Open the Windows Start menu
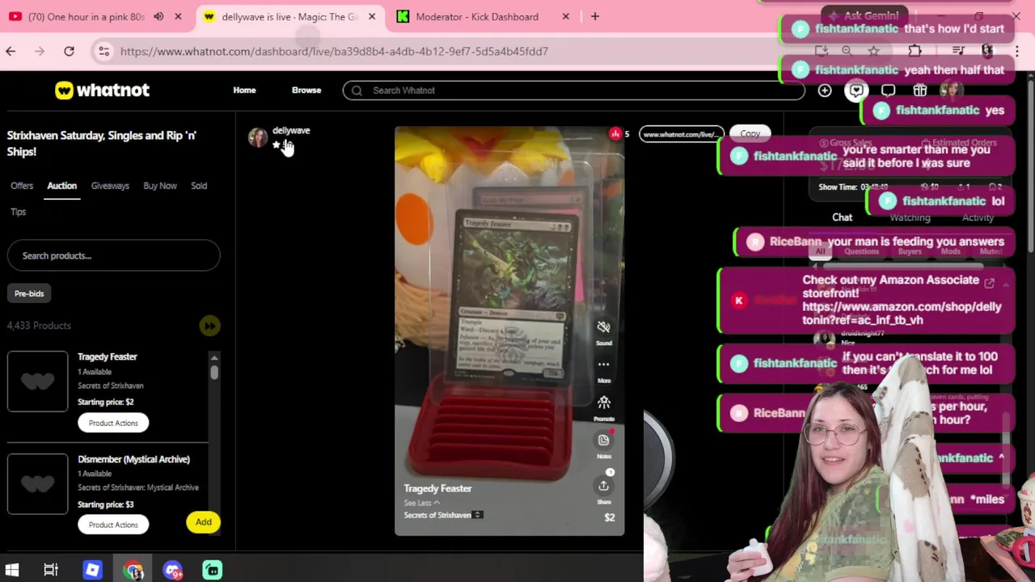 coord(12,570)
